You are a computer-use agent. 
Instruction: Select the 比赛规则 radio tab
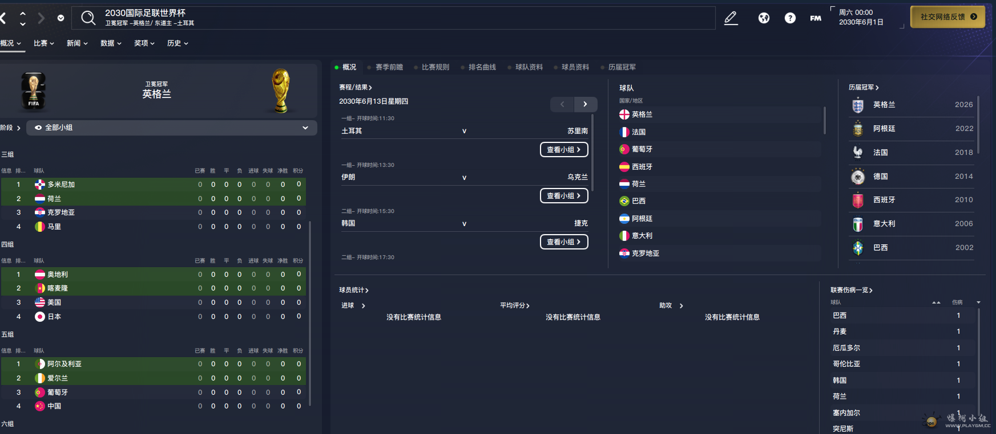[x=435, y=67]
